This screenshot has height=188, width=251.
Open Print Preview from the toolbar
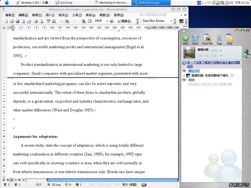(42, 21)
